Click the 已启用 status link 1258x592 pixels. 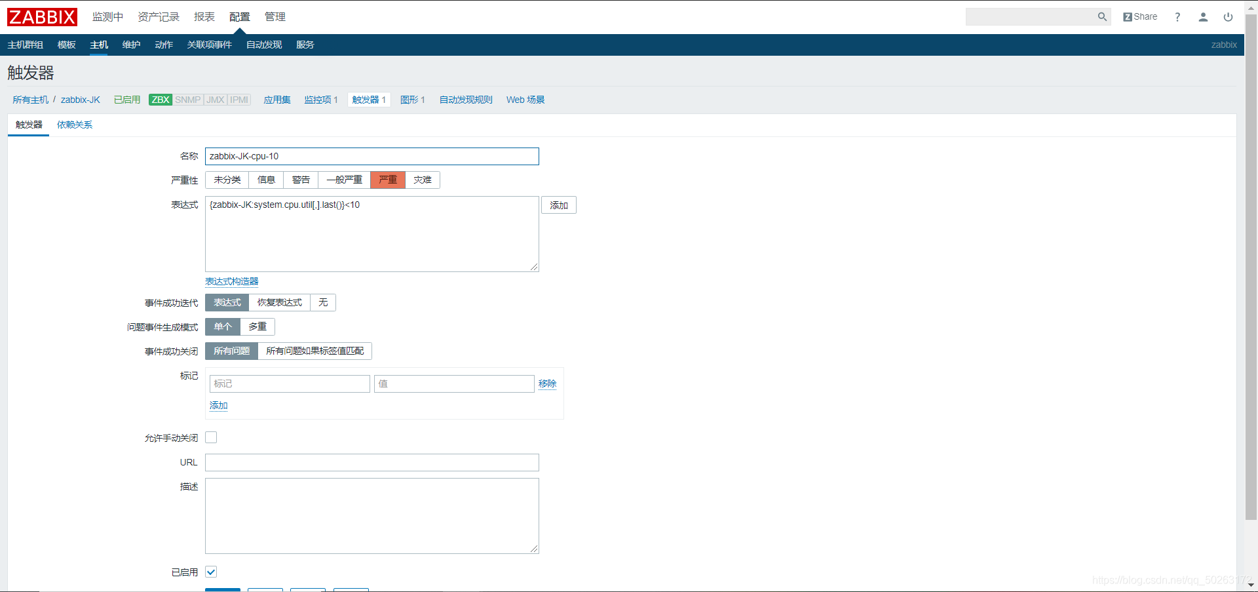(127, 100)
